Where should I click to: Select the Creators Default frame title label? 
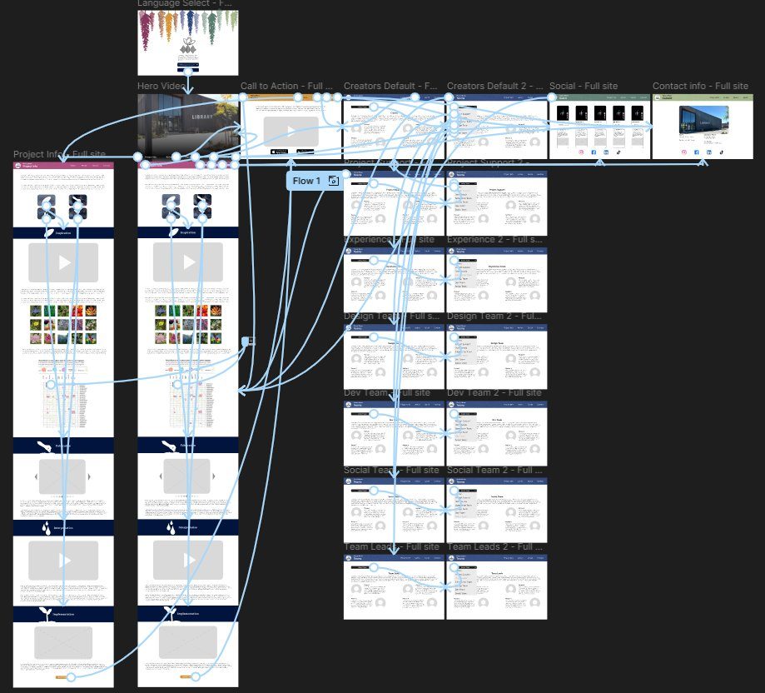tap(391, 86)
